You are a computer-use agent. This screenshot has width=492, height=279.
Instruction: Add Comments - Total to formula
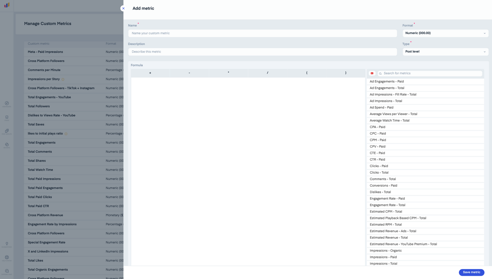pyautogui.click(x=425, y=179)
